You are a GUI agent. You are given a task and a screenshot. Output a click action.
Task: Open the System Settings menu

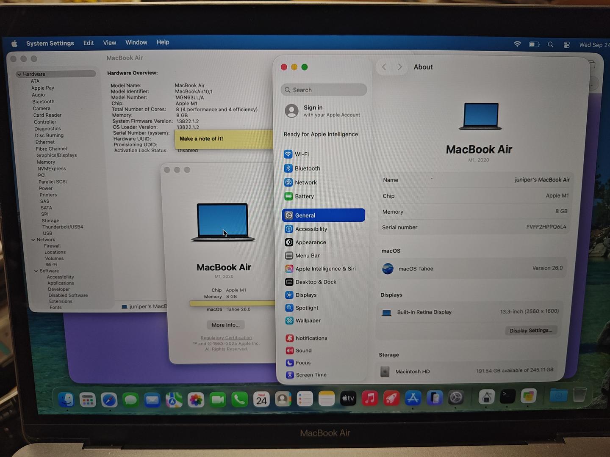[50, 43]
